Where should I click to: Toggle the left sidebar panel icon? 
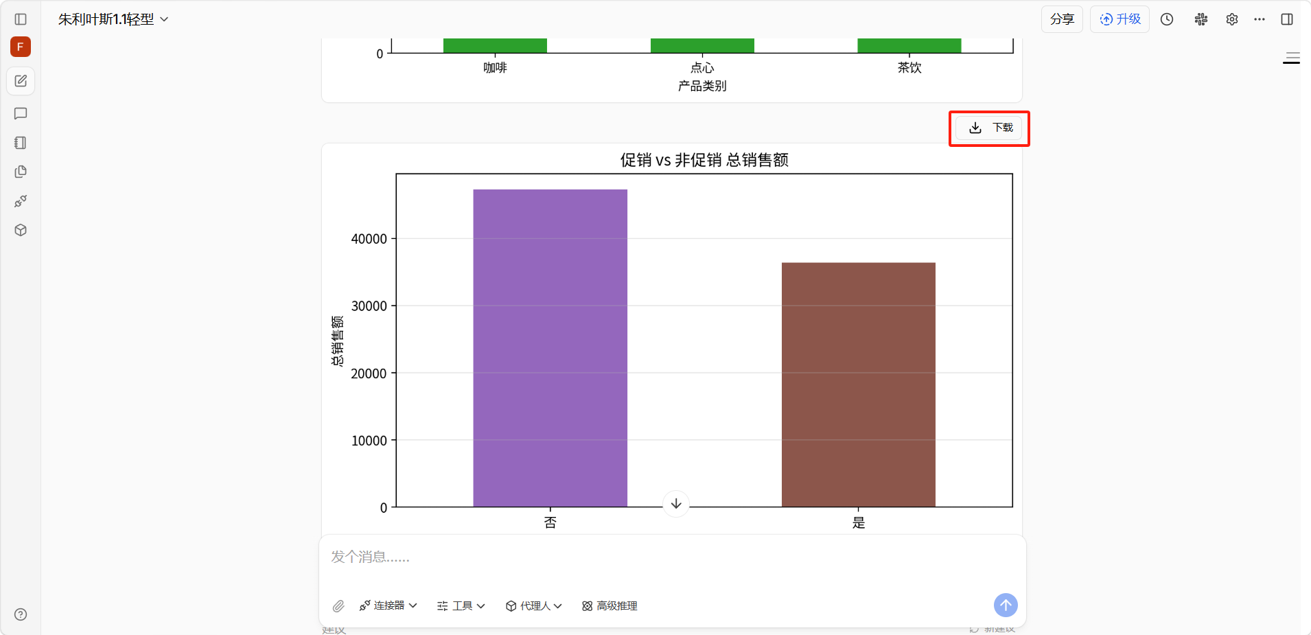click(21, 19)
